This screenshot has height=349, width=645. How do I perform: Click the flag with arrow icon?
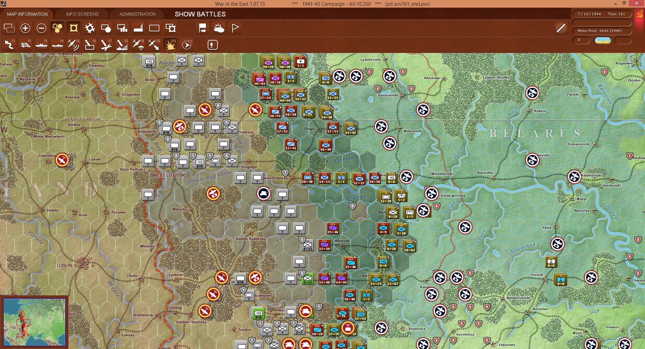coord(203,28)
